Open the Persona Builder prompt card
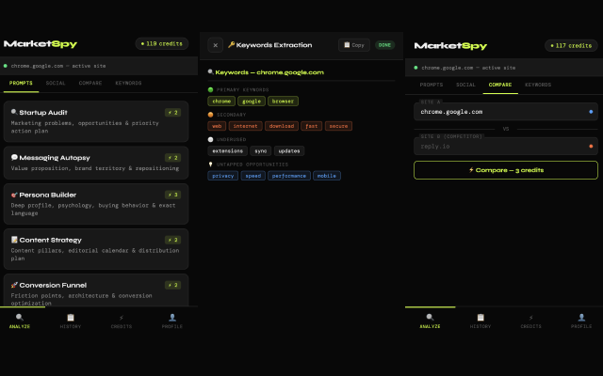 point(96,204)
